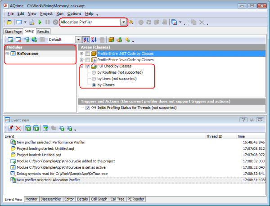The width and height of the screenshot is (270, 206).
Task: Click the Open Project folder icon
Action: coord(9,22)
